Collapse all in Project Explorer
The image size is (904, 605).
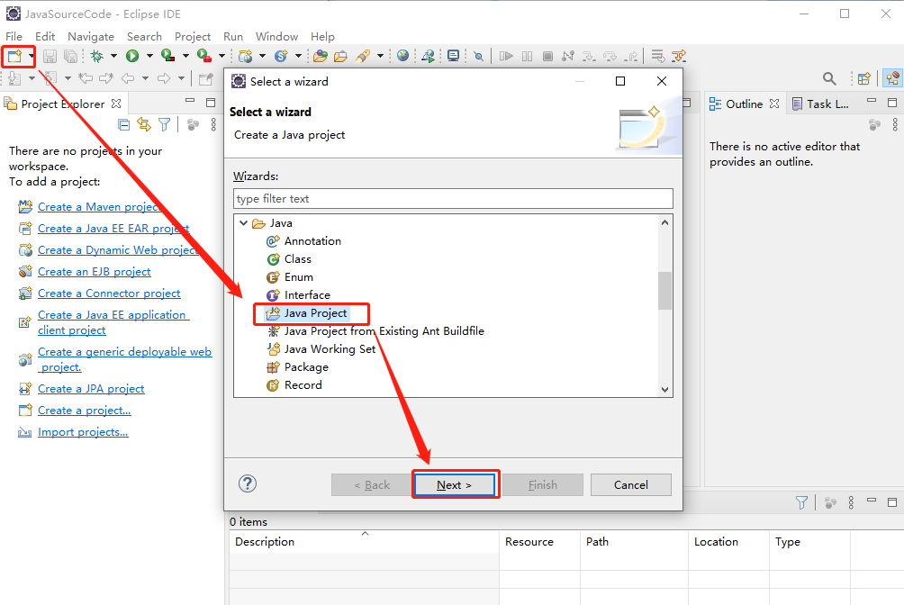click(x=123, y=124)
